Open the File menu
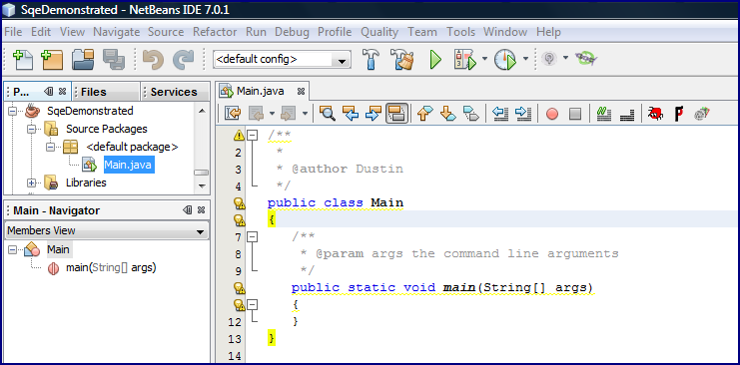This screenshot has height=365, width=740. (13, 32)
